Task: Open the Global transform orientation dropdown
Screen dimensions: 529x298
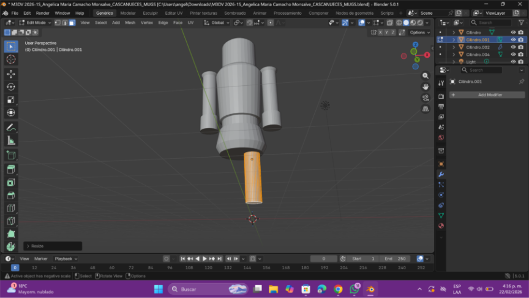Action: click(218, 23)
